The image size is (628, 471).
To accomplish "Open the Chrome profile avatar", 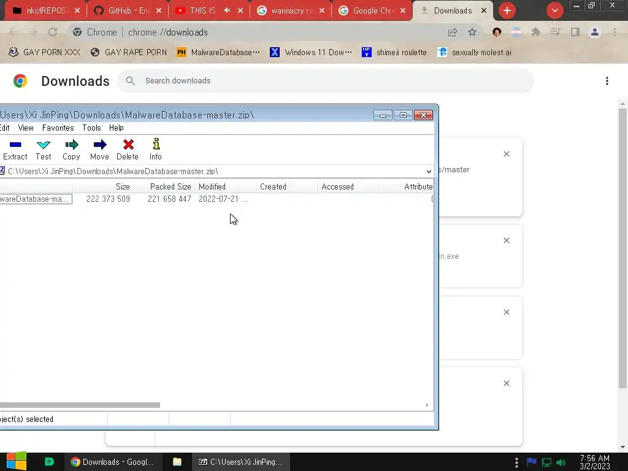I will [x=595, y=33].
